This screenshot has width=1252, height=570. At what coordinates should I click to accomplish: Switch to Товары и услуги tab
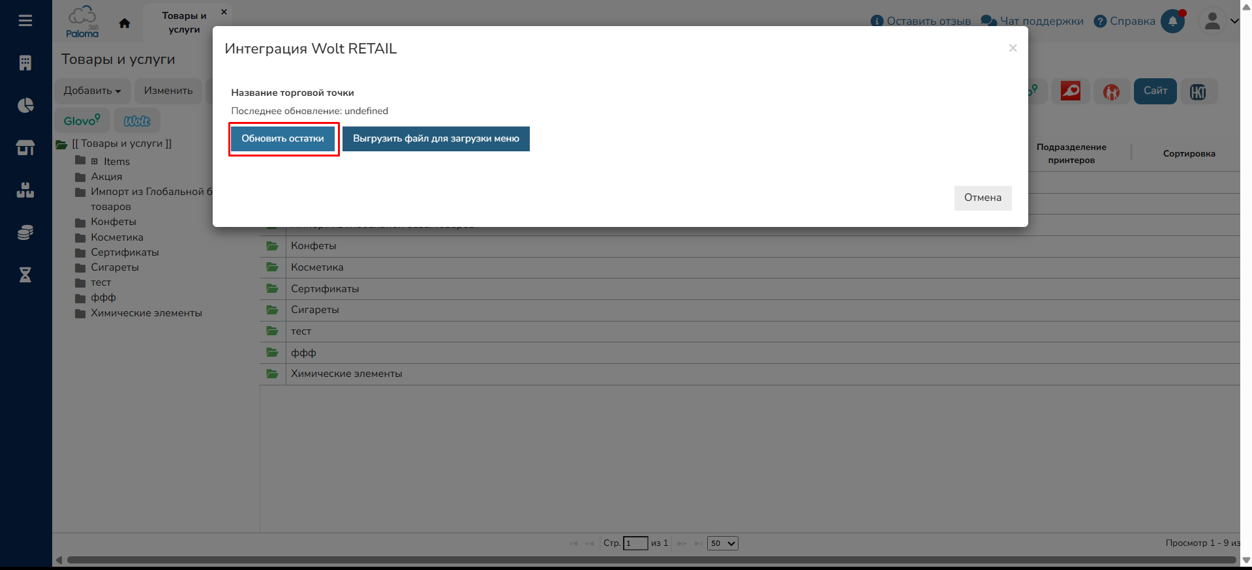pos(184,22)
